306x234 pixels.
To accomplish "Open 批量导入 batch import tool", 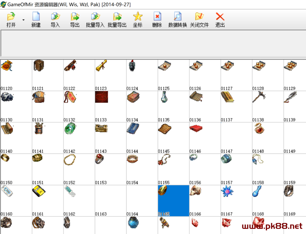I will tap(95, 17).
